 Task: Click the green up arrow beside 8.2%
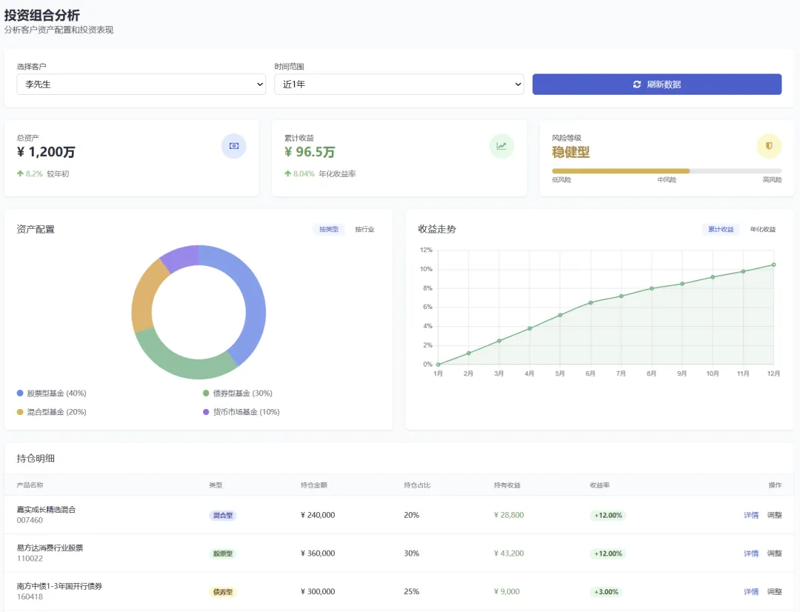21,173
